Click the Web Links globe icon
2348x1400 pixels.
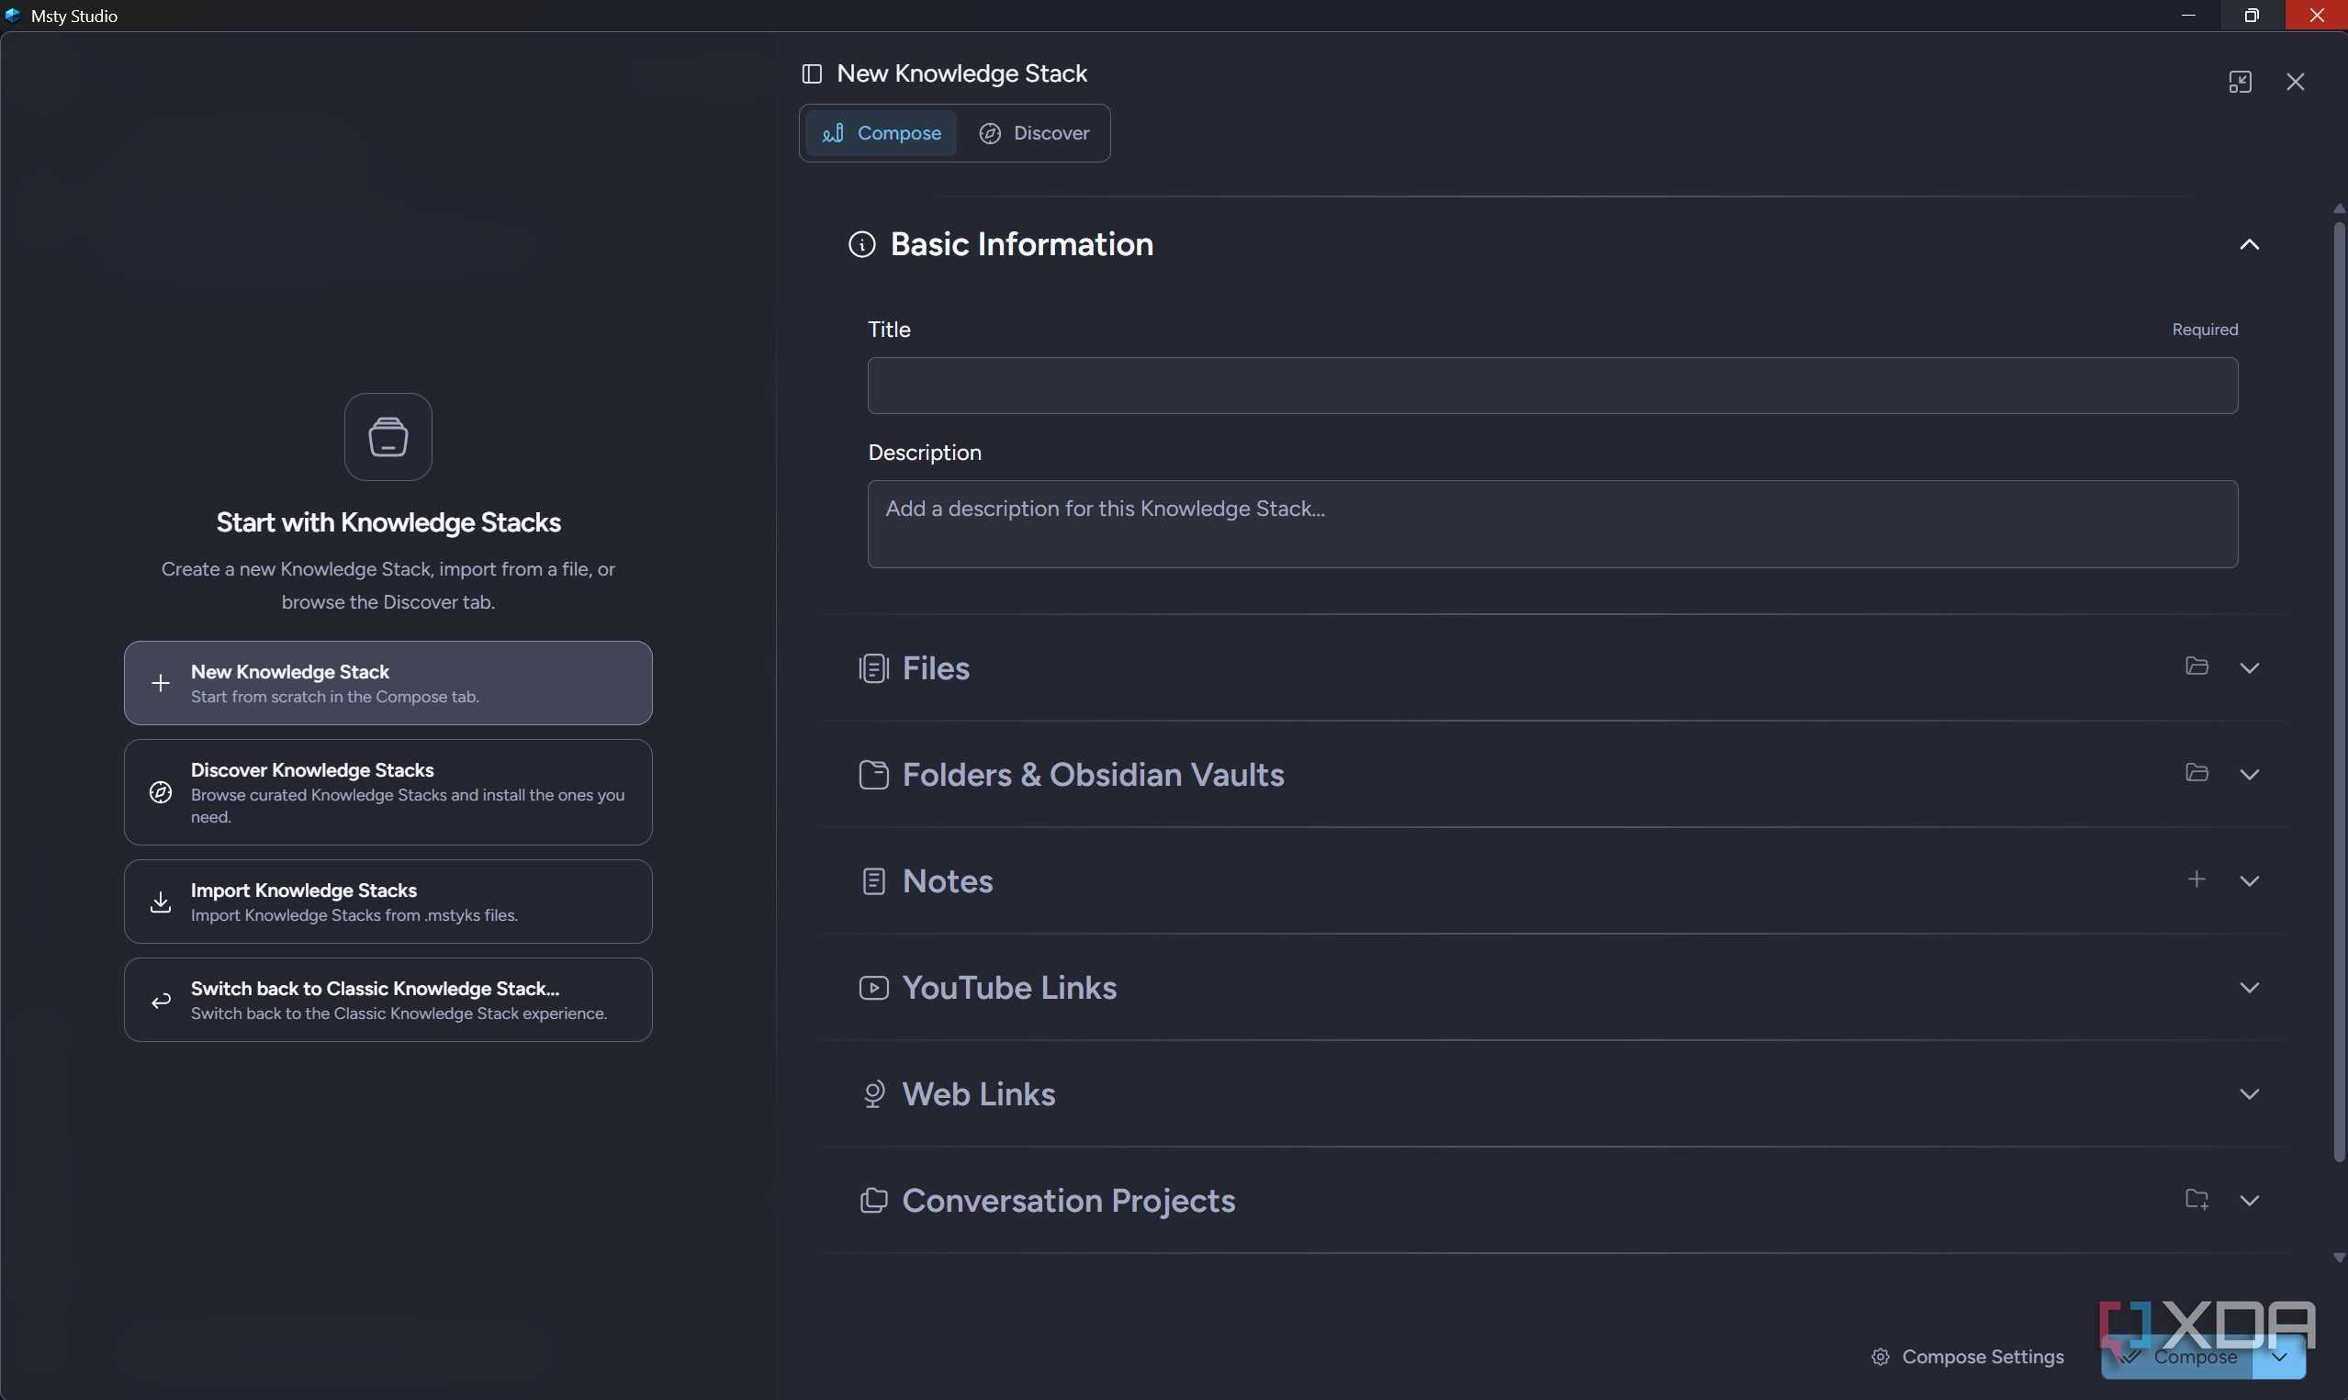click(x=873, y=1094)
